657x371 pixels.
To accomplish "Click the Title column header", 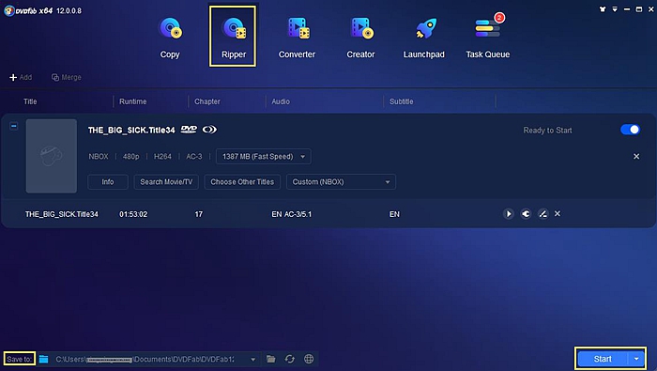I will 30,101.
